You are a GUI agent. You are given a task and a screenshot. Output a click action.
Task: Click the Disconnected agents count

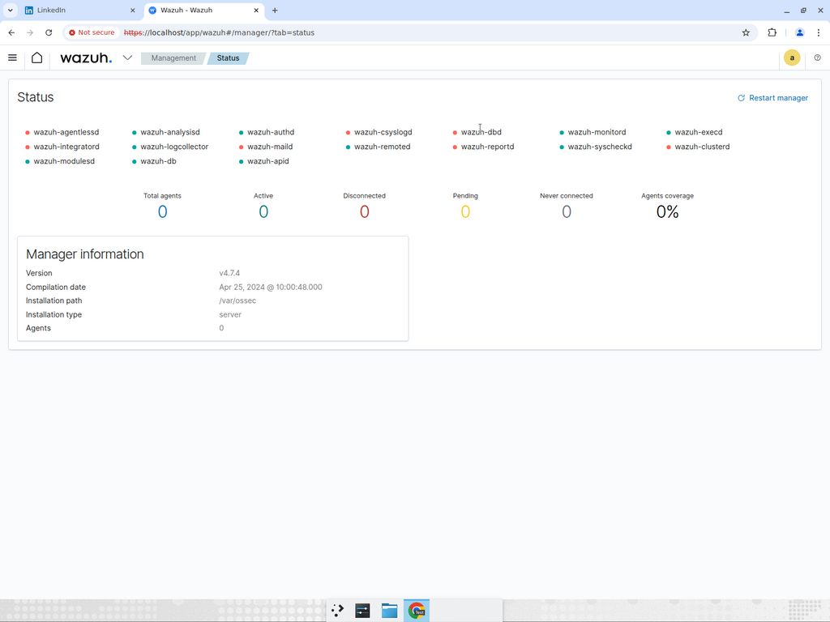[364, 212]
